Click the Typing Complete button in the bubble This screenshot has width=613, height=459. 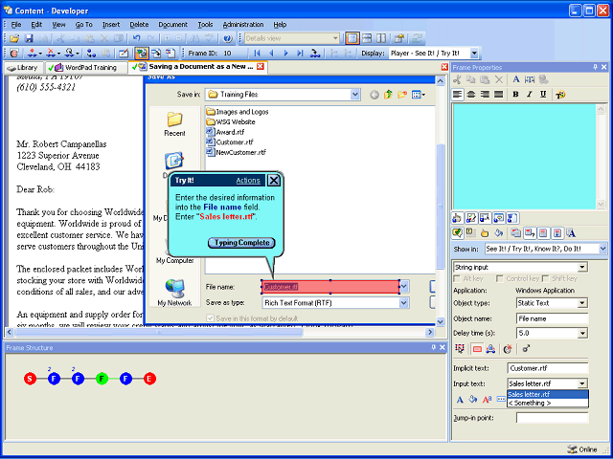coord(241,243)
